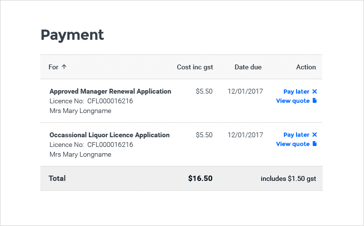
Task: Select the Approved Manager Renewal Application title
Action: click(110, 91)
